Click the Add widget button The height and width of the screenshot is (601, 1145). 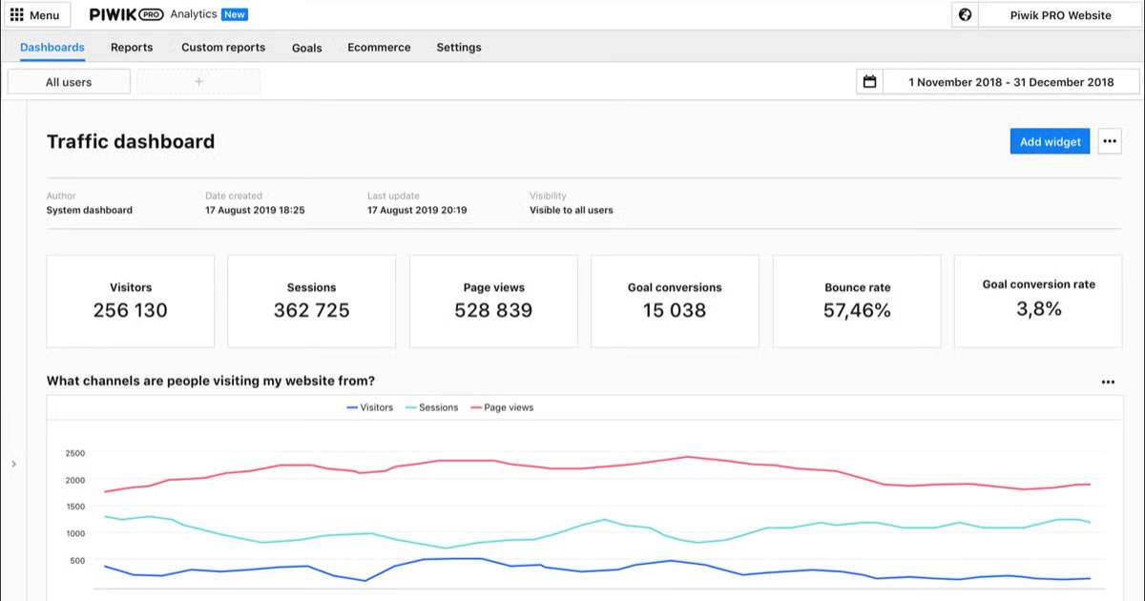pyautogui.click(x=1050, y=141)
